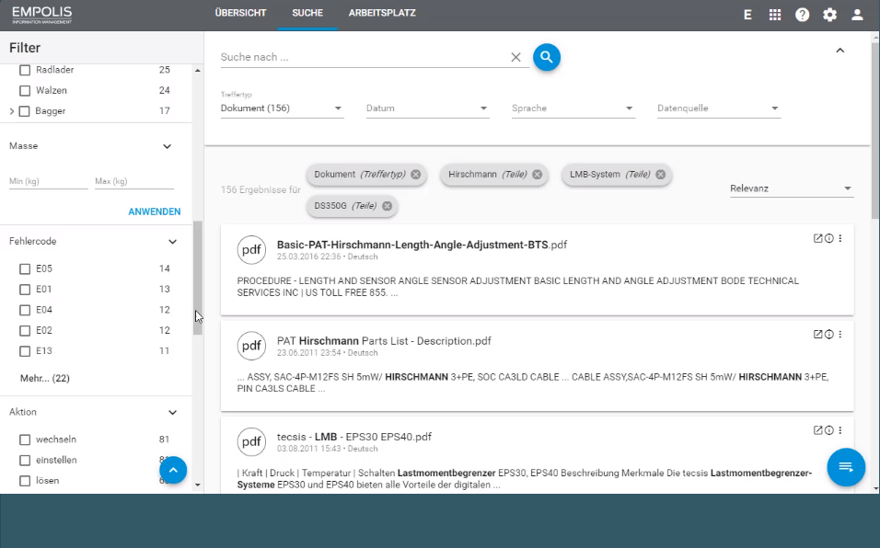Viewport: 880px width, 548px height.
Task: Tick the E02 Fehlercode checkbox
Action: pos(25,331)
